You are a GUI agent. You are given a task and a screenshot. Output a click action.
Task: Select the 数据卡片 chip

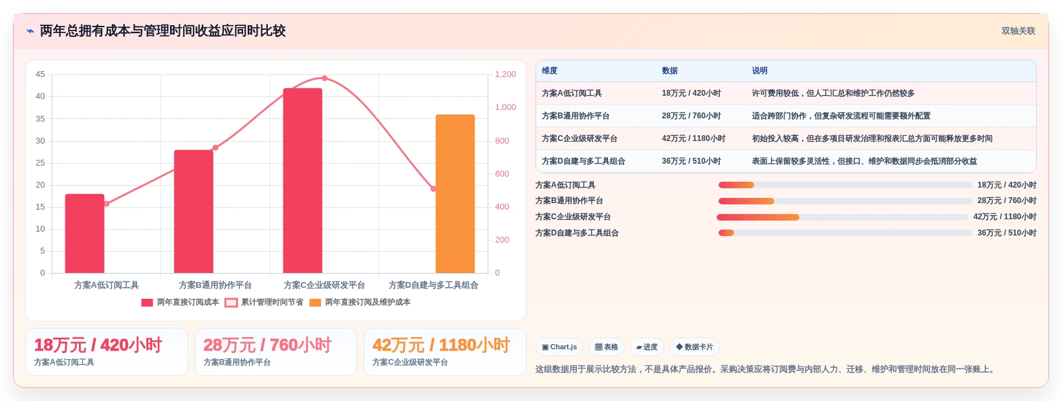pos(695,347)
